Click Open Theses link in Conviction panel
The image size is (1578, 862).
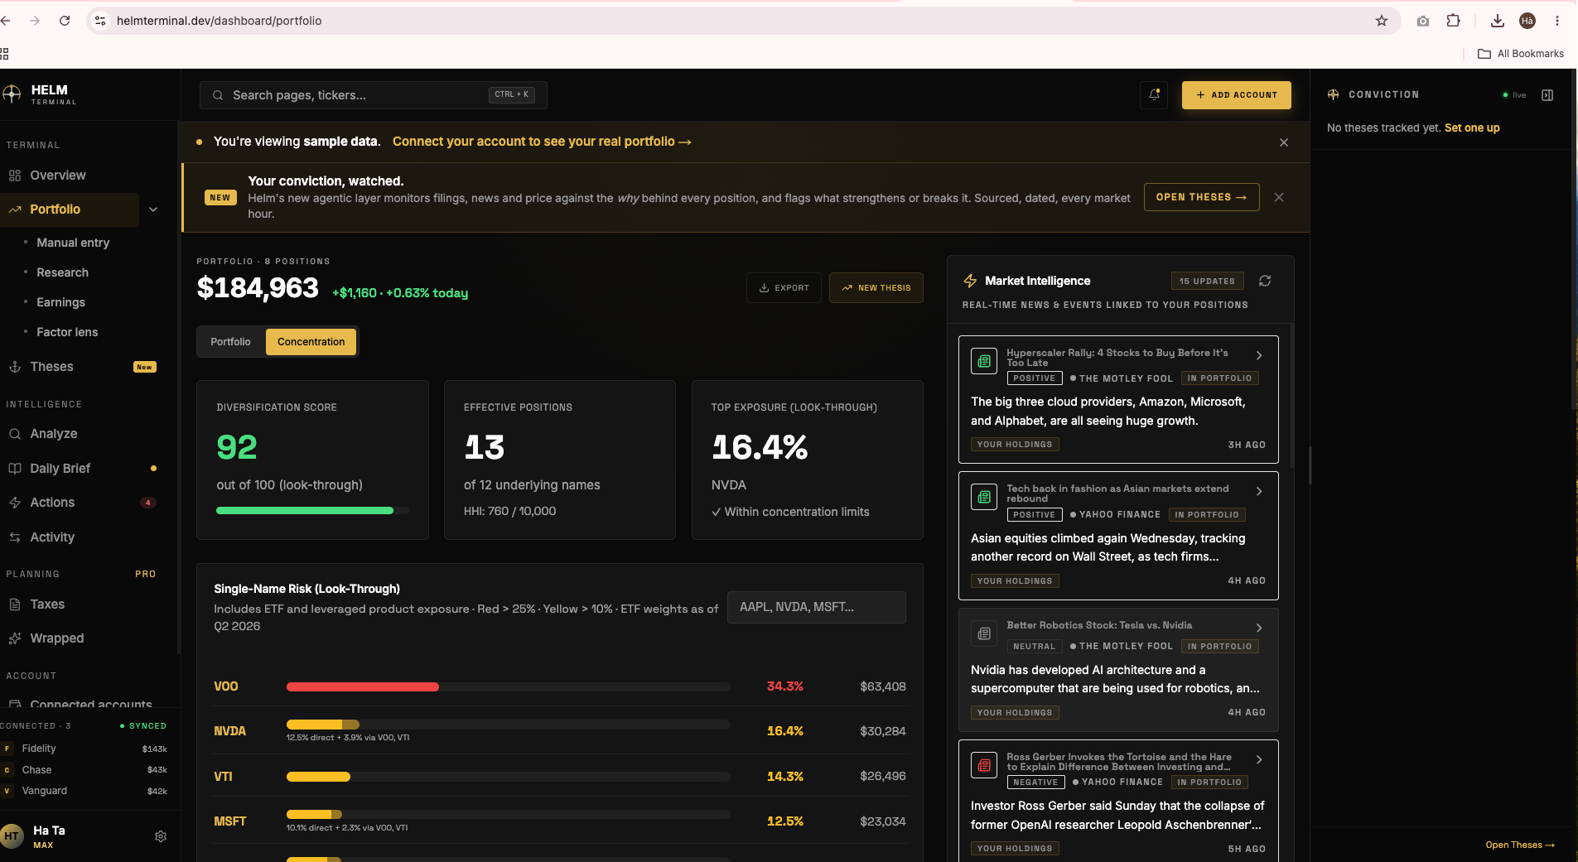(1519, 845)
